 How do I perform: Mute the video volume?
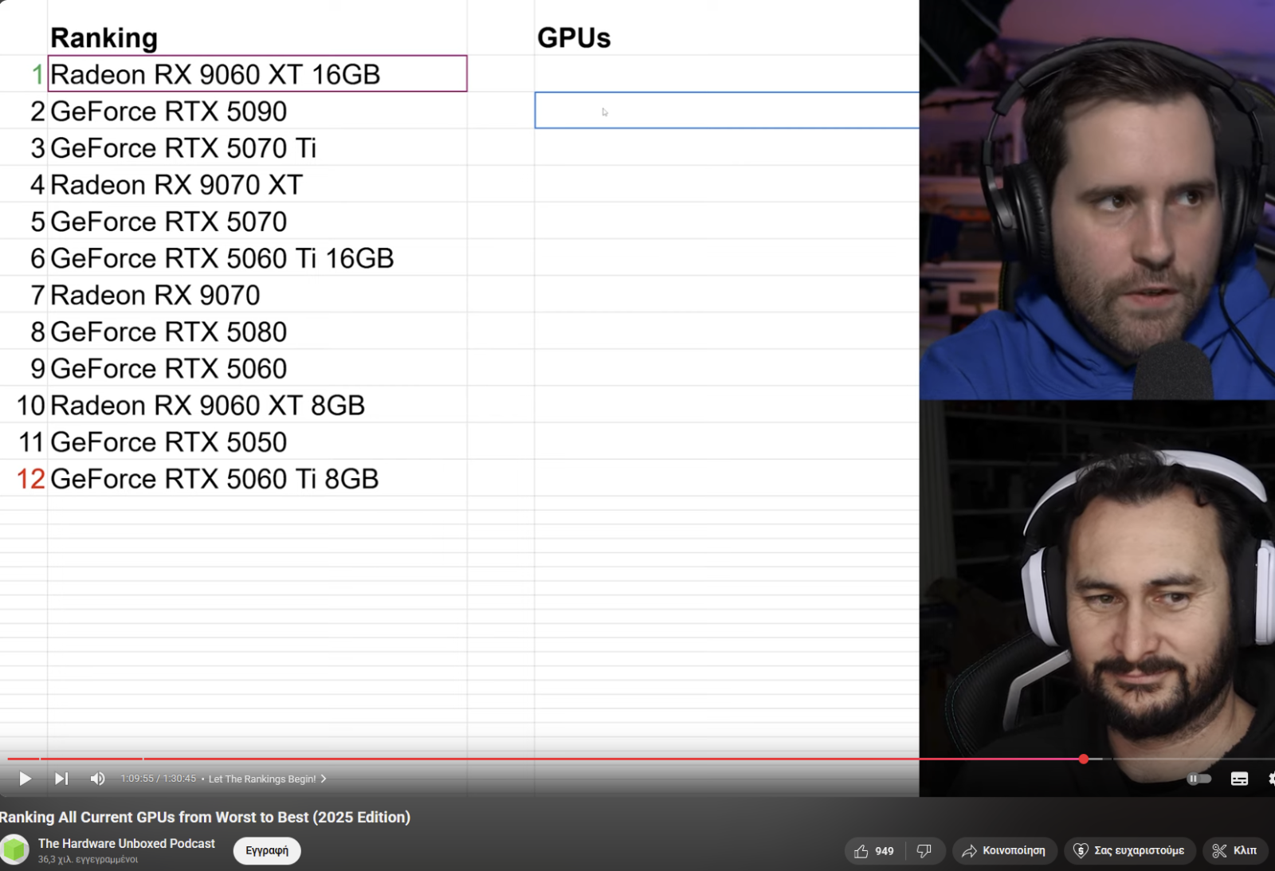[97, 779]
